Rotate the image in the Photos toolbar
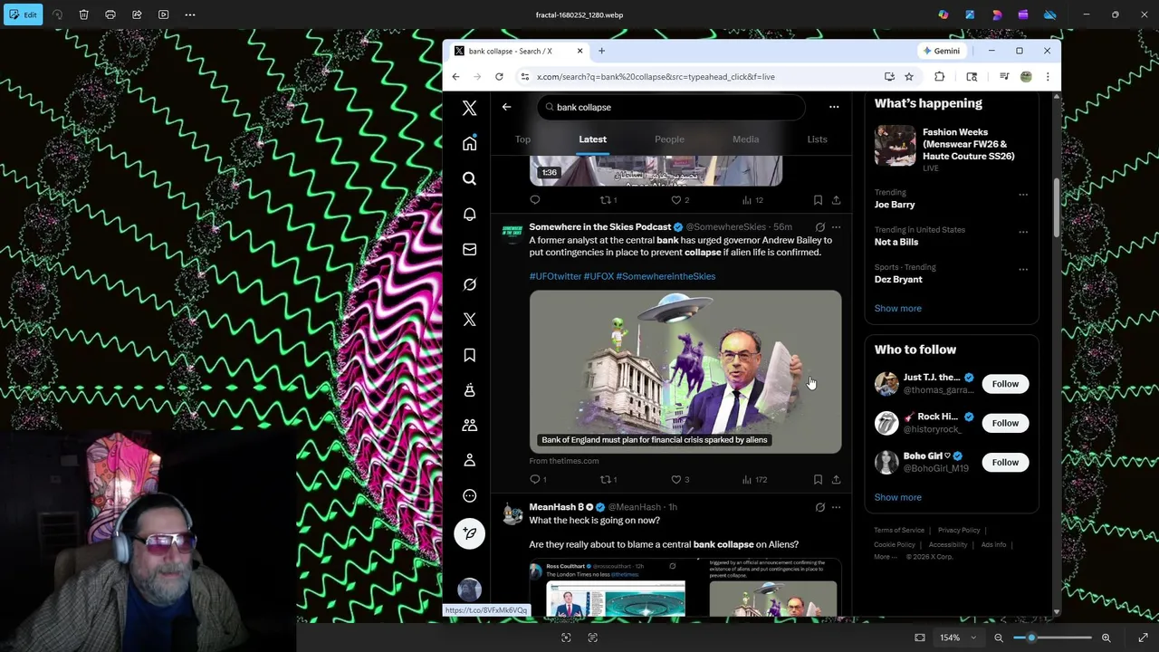 [x=57, y=14]
